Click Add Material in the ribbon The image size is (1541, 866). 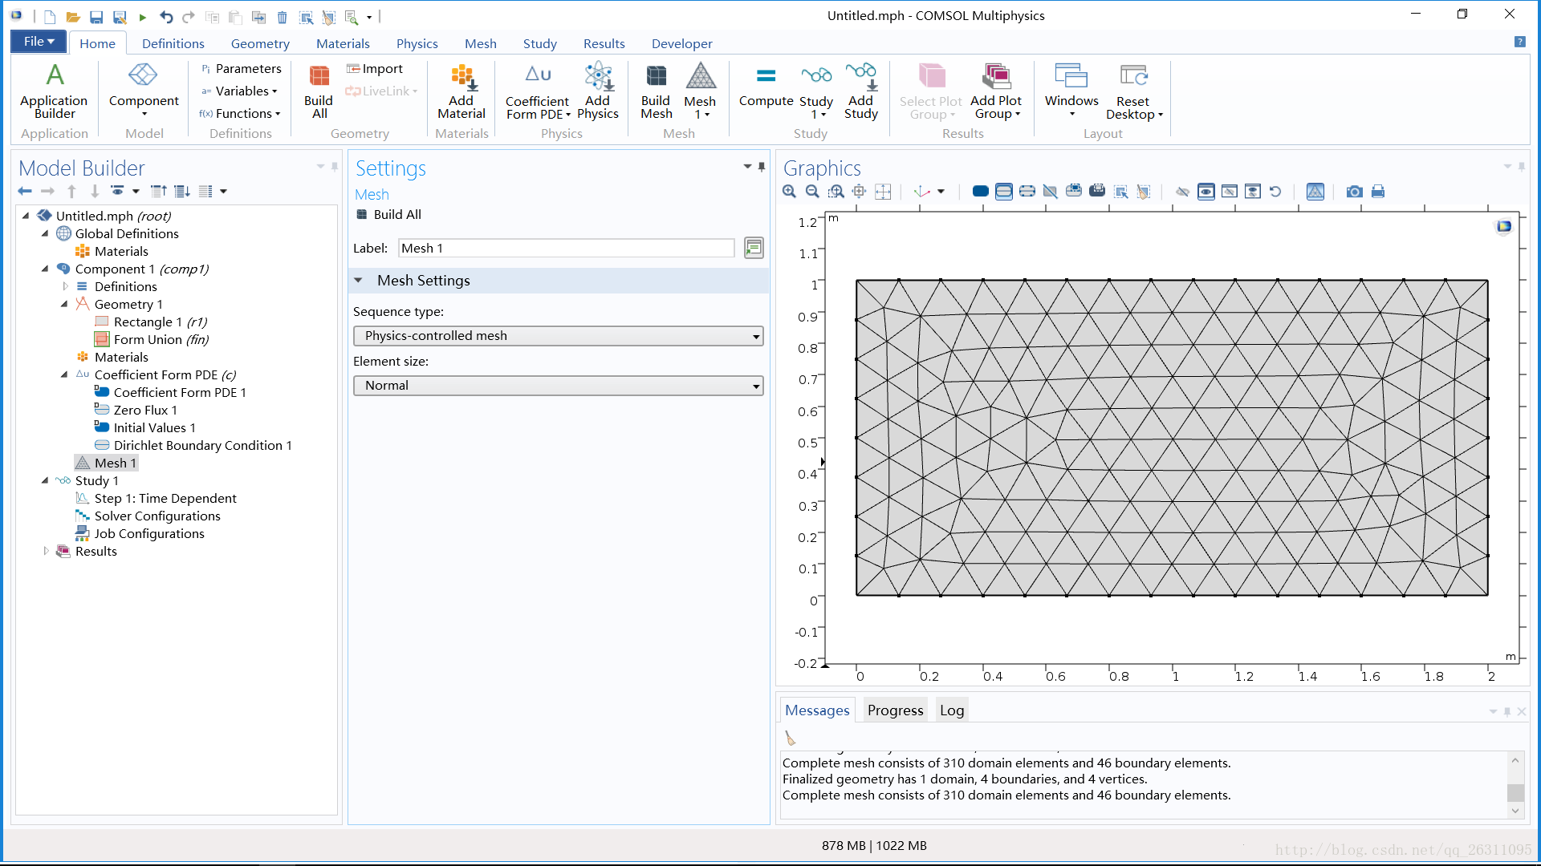coord(461,91)
